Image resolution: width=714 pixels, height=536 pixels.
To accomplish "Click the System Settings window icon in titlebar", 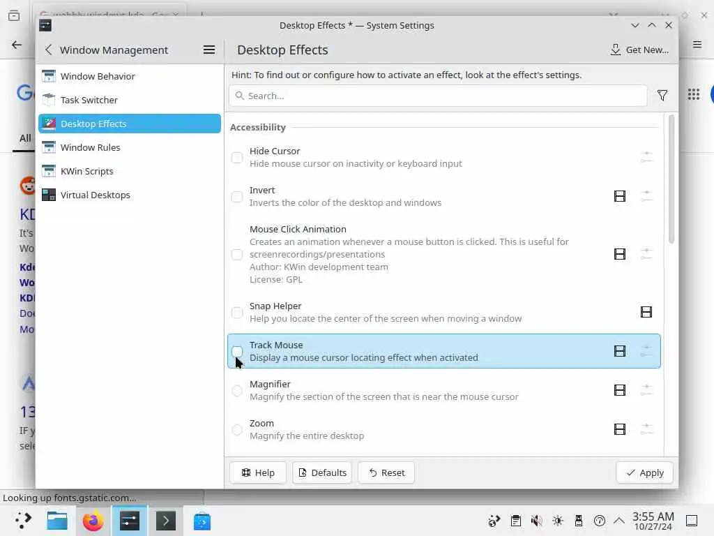I will pyautogui.click(x=45, y=26).
